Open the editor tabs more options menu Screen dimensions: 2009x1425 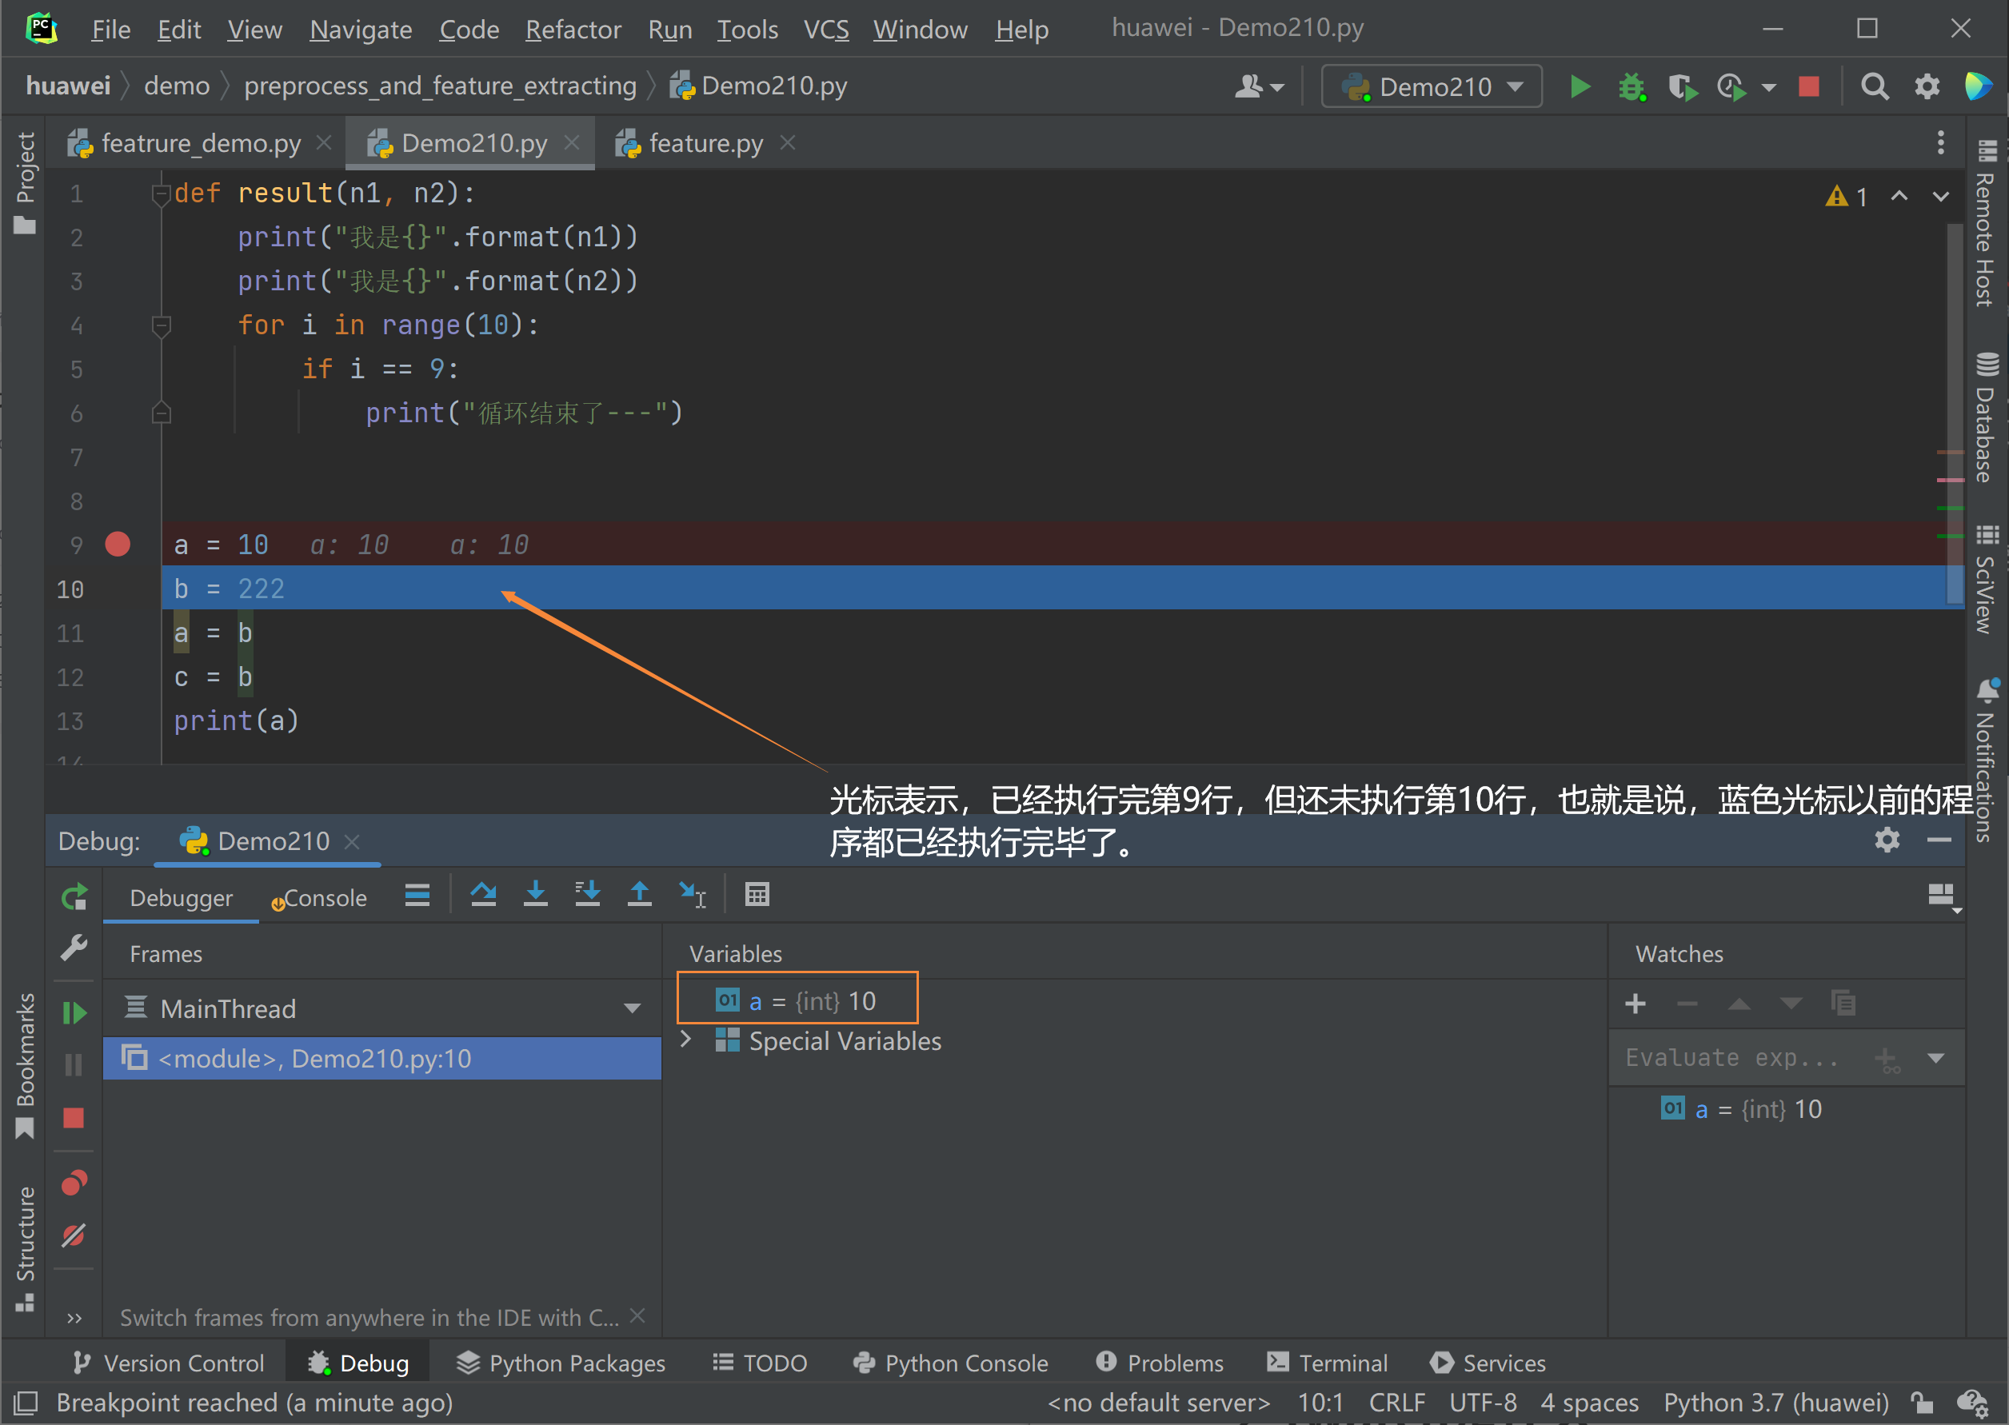pyautogui.click(x=1940, y=142)
